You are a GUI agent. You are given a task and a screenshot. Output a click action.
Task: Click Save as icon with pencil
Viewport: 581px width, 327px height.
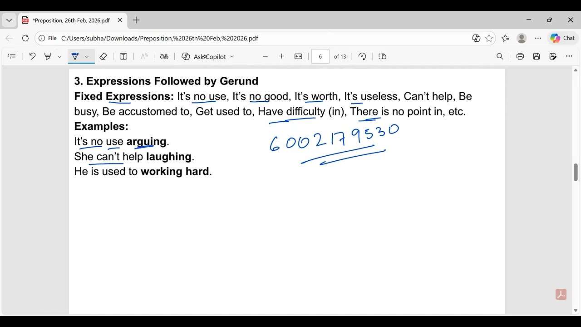click(553, 56)
